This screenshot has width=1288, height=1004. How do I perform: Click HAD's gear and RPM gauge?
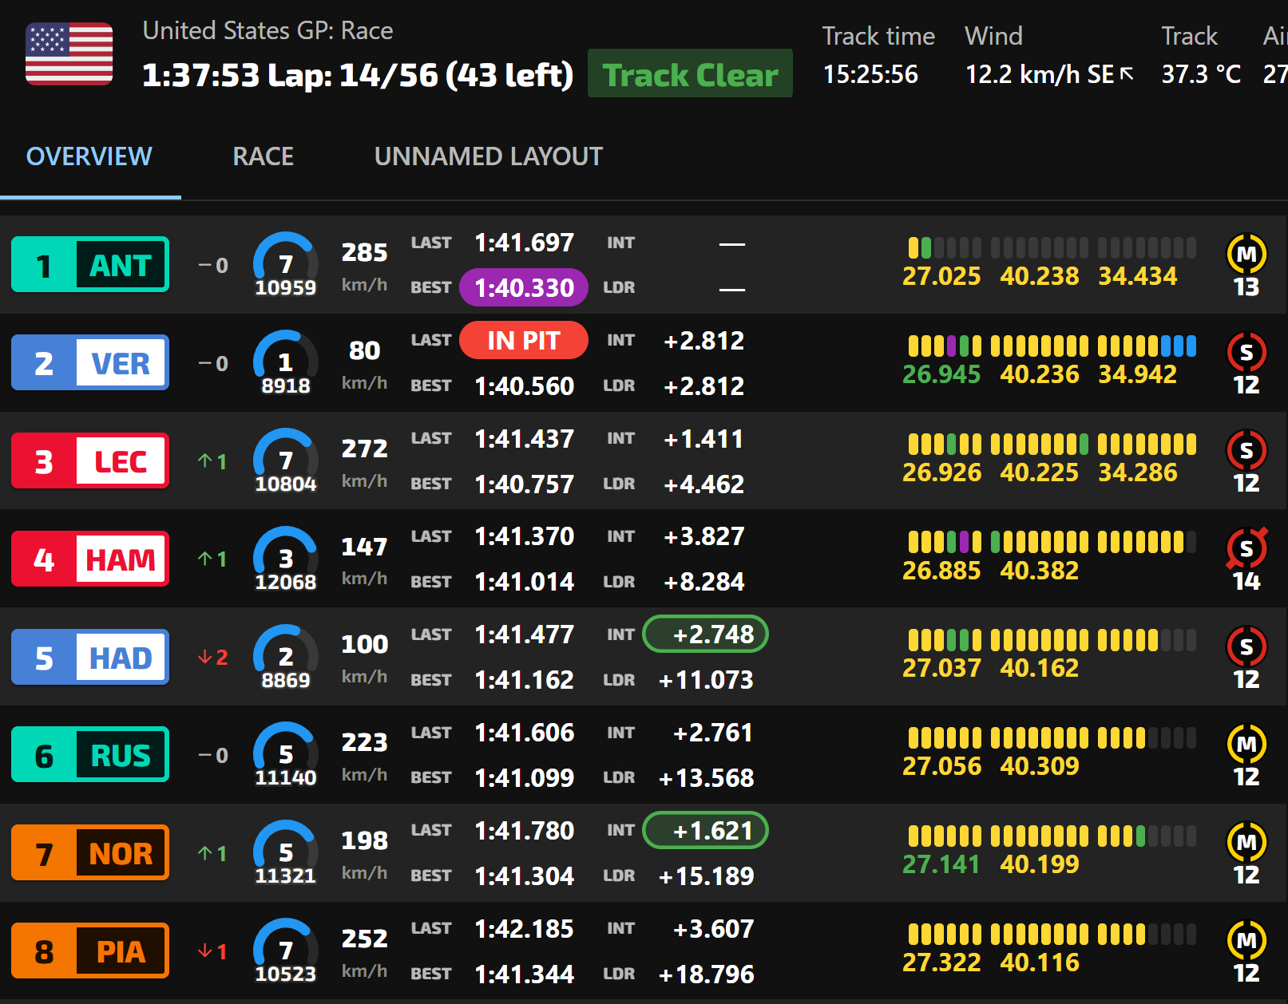pos(285,658)
